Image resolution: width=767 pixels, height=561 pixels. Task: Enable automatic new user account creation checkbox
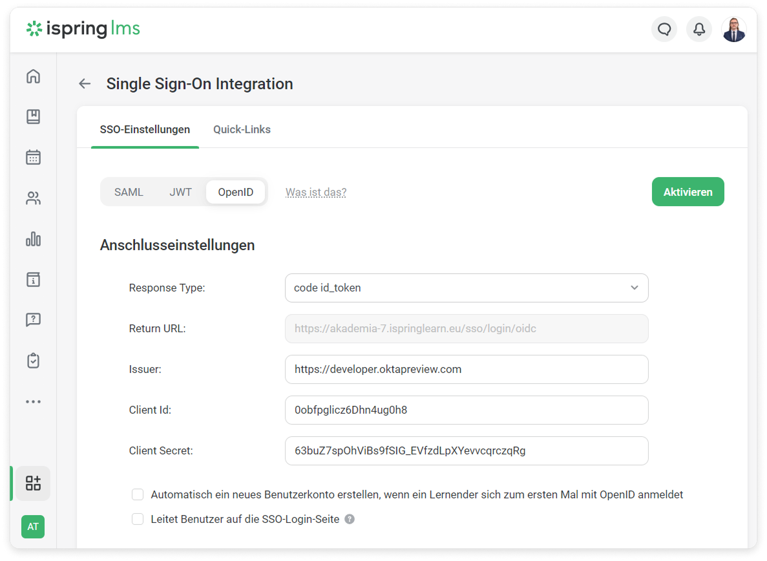click(x=138, y=495)
